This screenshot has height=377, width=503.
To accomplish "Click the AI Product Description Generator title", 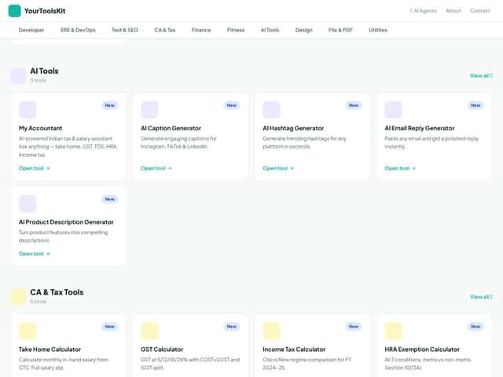I will (66, 221).
